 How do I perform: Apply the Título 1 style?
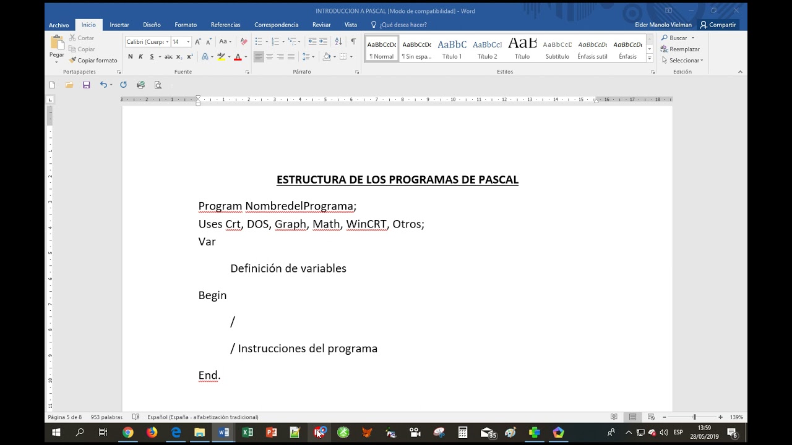[452, 49]
